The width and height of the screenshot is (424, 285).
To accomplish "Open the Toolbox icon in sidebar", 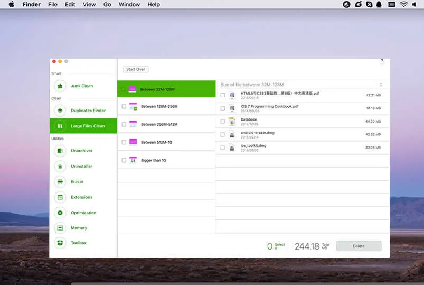I will pos(60,243).
